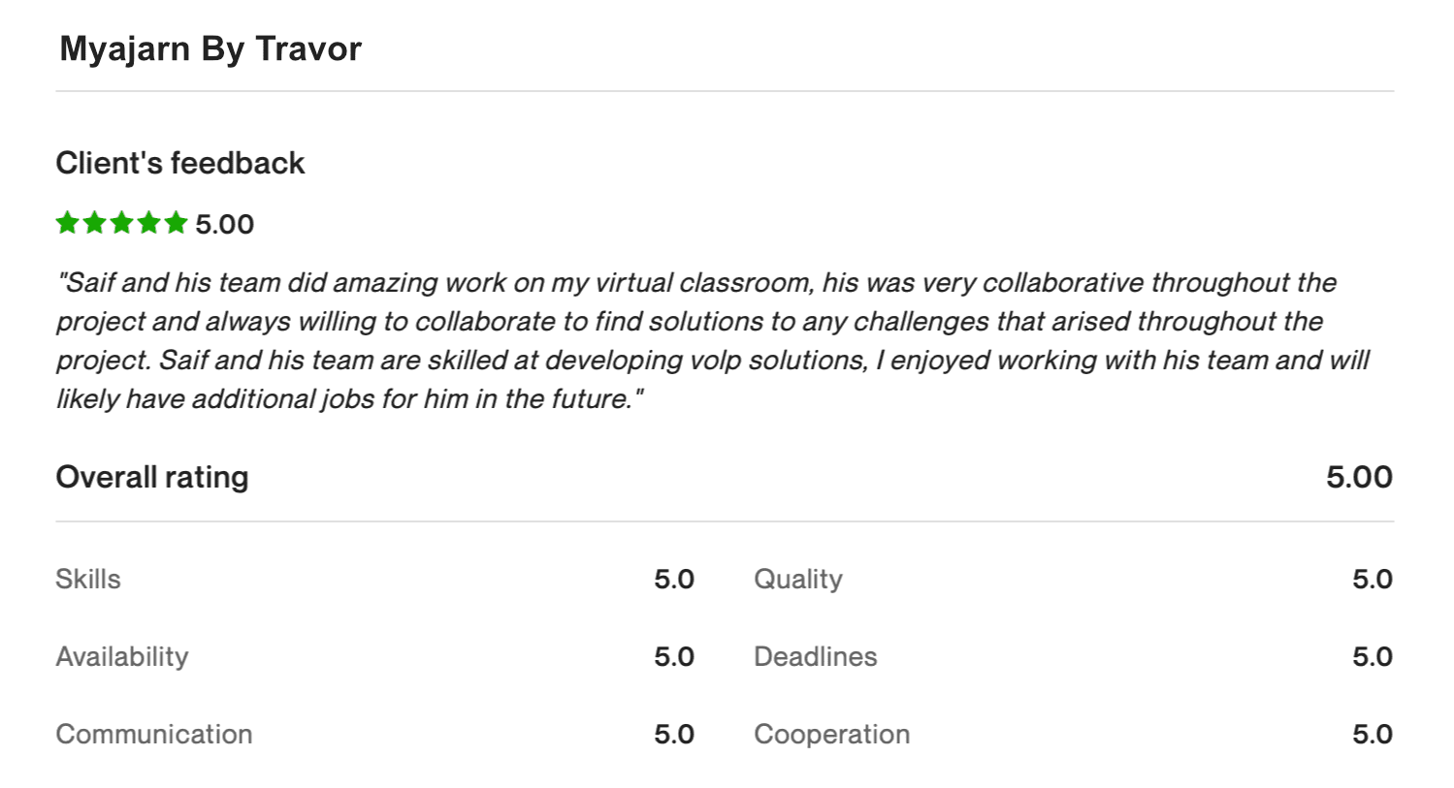The height and width of the screenshot is (788, 1454).
Task: Click the 5.00 score beside the stars
Action: coord(224,225)
